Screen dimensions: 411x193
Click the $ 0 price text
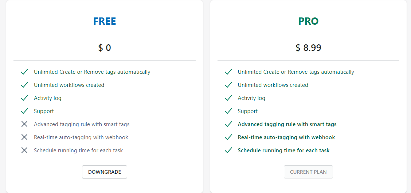[105, 48]
